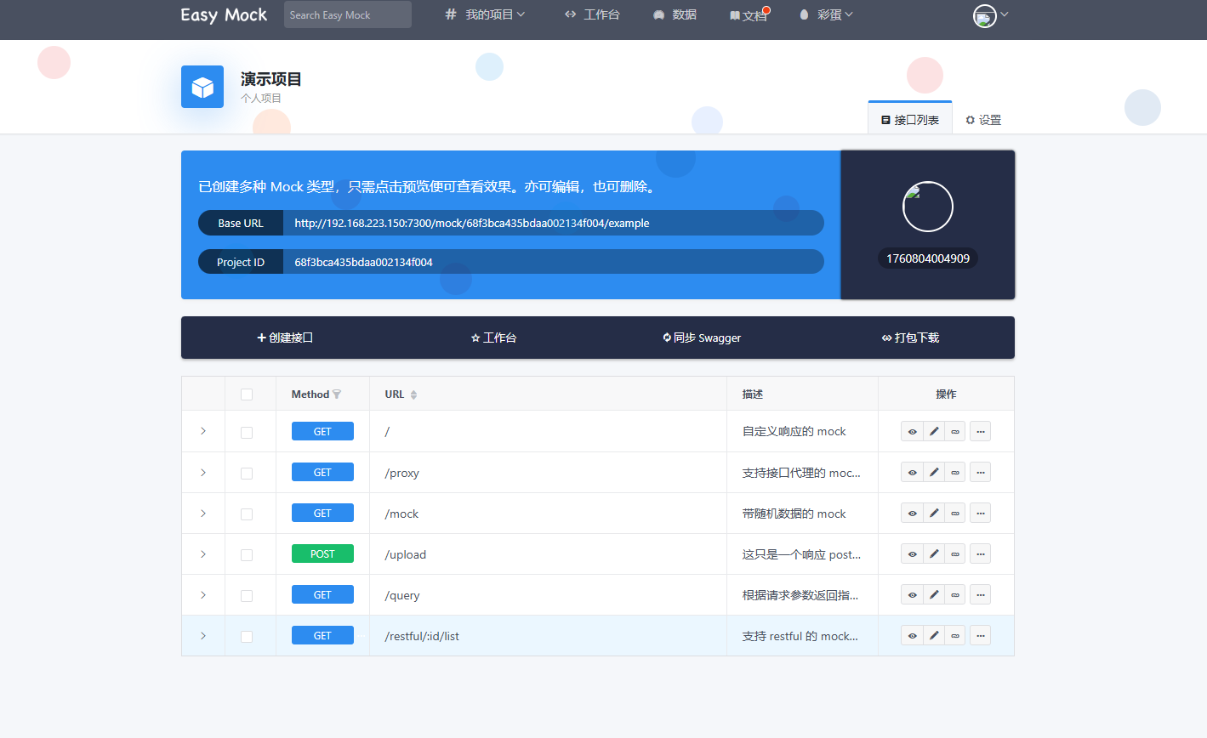Edit the /mock interface with pencil icon
The width and height of the screenshot is (1207, 738).
coord(934,514)
